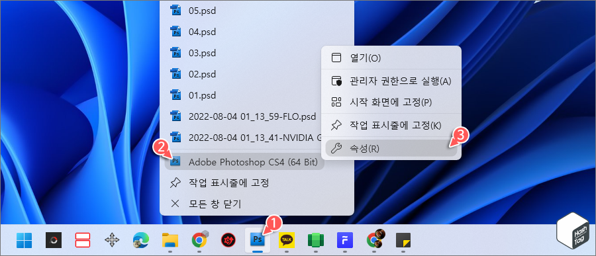
Task: Click the grid icon beside 시작 화면에 고정
Action: [336, 102]
